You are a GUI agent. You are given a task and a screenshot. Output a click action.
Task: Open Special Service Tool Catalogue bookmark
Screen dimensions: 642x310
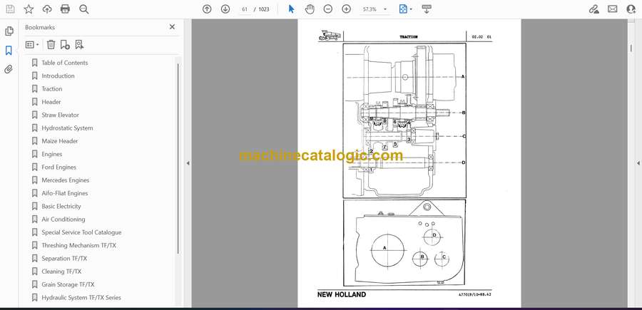click(x=81, y=232)
